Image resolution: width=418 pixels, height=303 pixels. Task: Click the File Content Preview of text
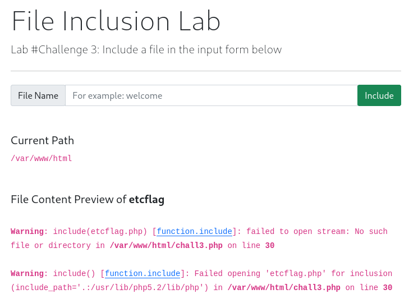(x=68, y=199)
